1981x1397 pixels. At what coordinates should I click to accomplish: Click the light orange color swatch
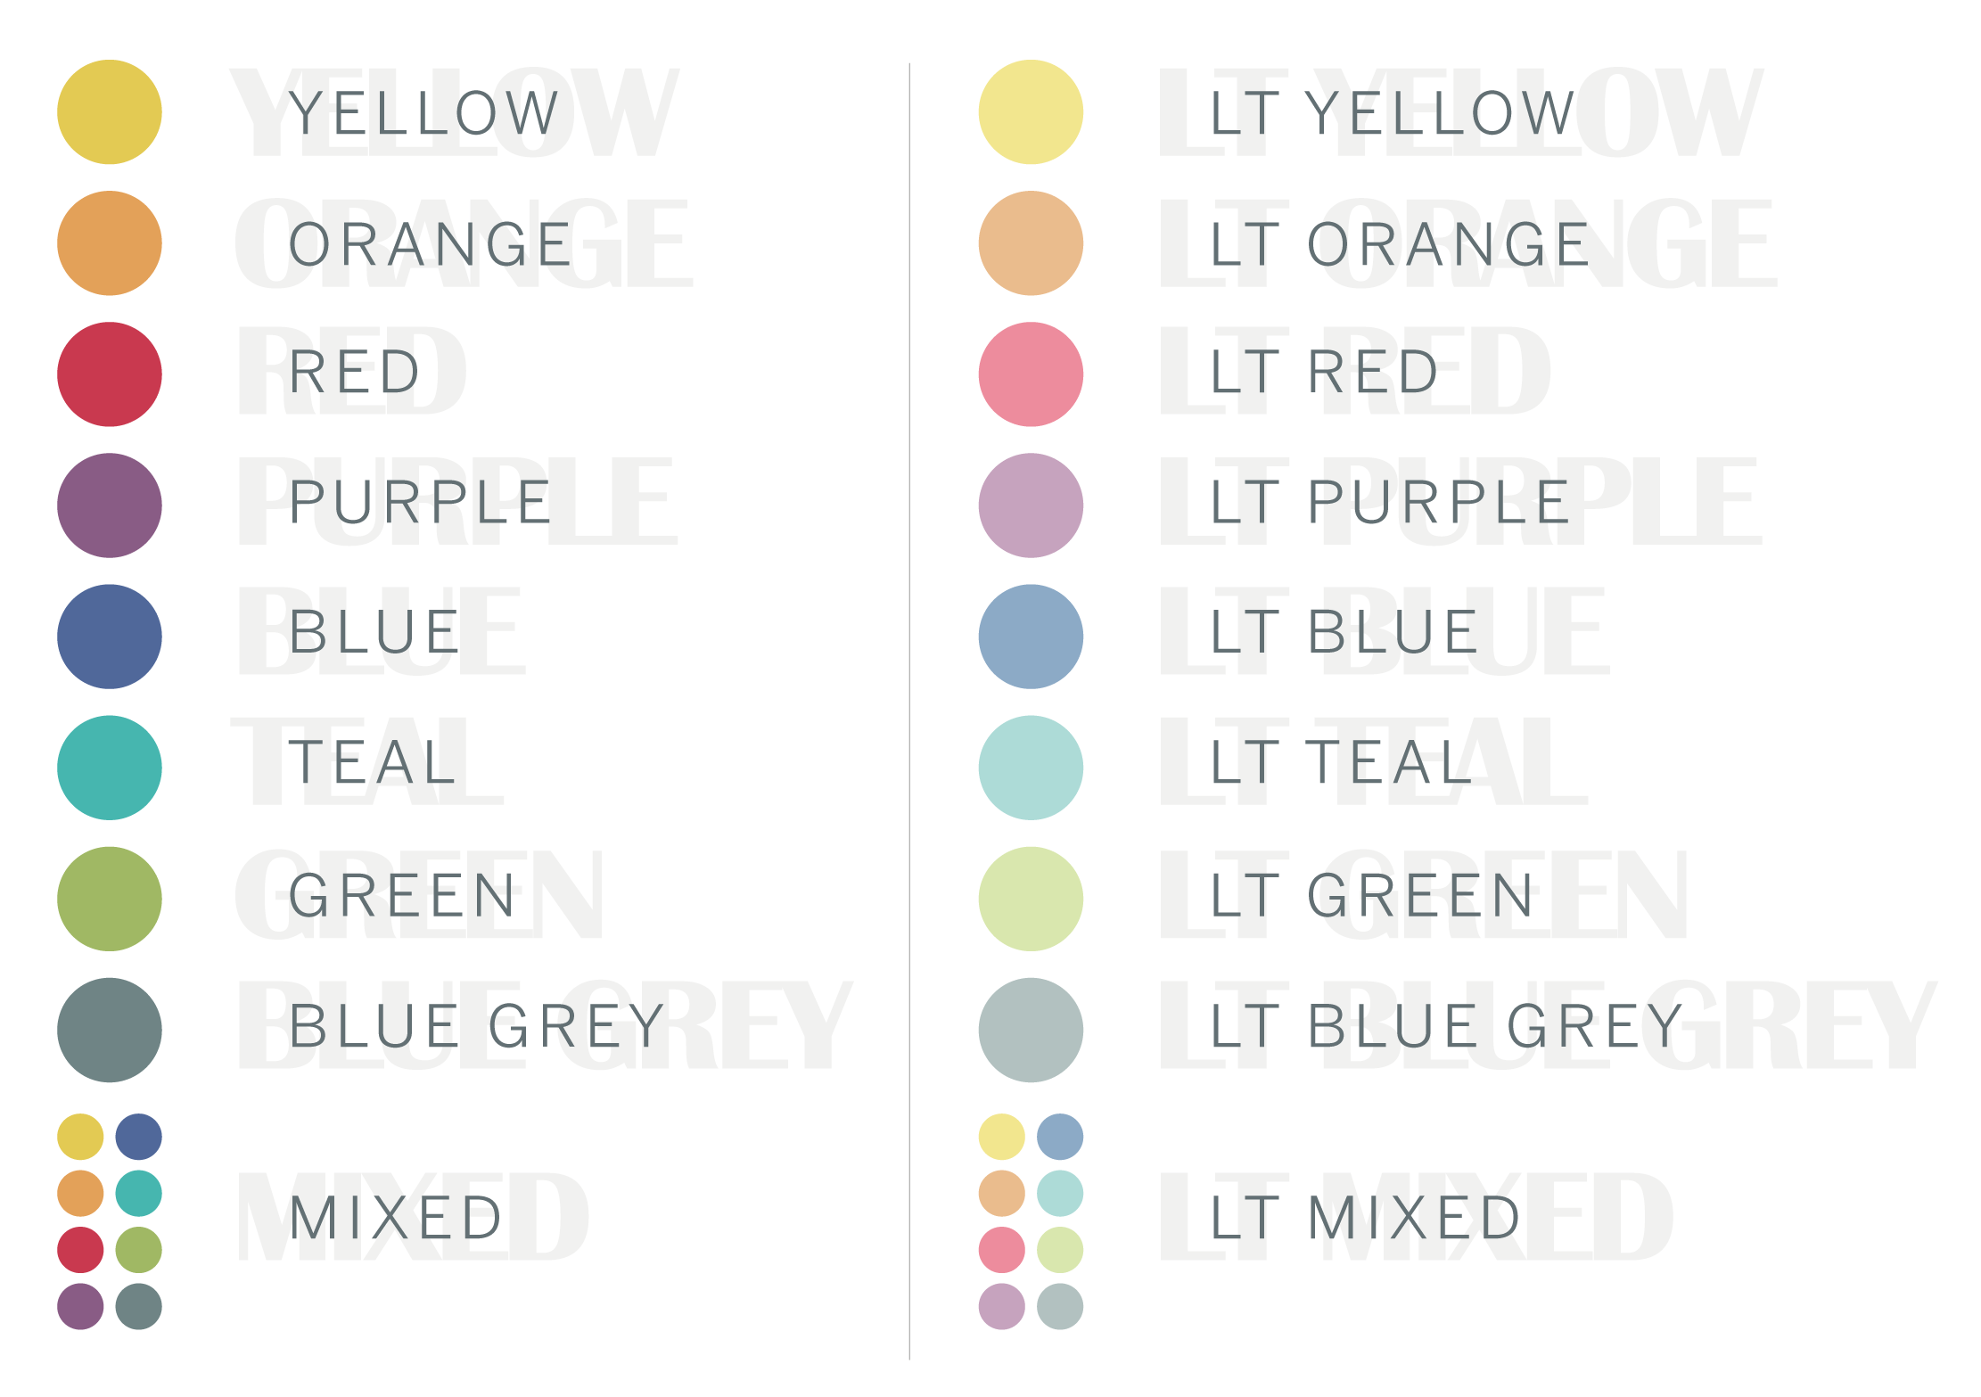click(1031, 243)
